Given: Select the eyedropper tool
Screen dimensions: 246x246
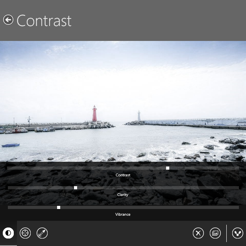Looking at the screenshot, I should point(42,233).
